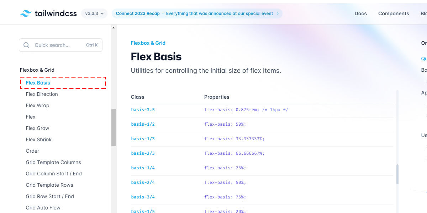
Task: Click the search magnifier icon
Action: (26, 45)
